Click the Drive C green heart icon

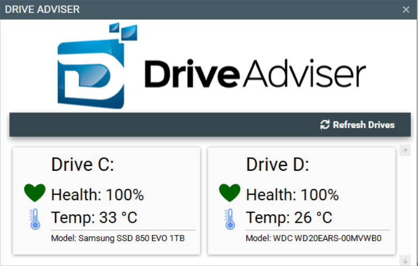[x=35, y=193]
